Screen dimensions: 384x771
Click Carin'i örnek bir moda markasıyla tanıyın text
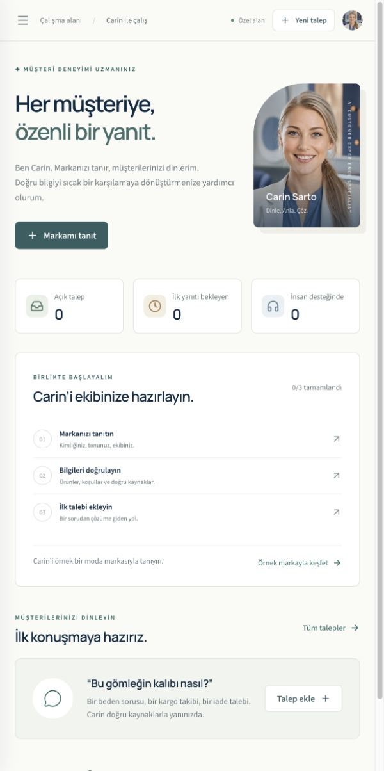point(98,561)
